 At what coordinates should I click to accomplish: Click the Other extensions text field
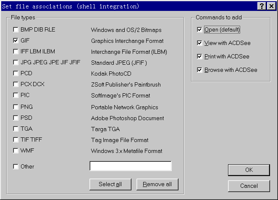coord(131,166)
